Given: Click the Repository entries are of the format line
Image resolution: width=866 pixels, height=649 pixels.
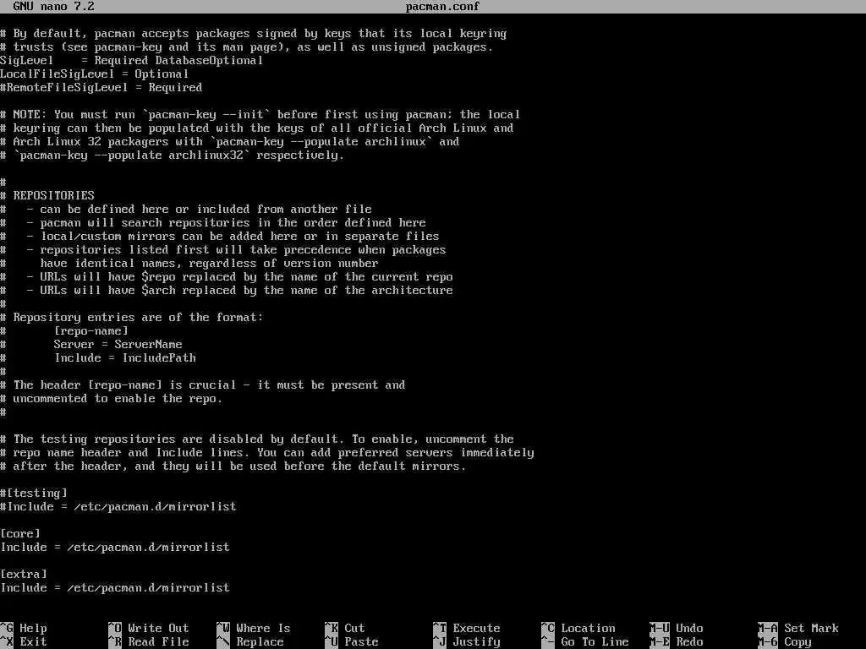Looking at the screenshot, I should tap(132, 318).
